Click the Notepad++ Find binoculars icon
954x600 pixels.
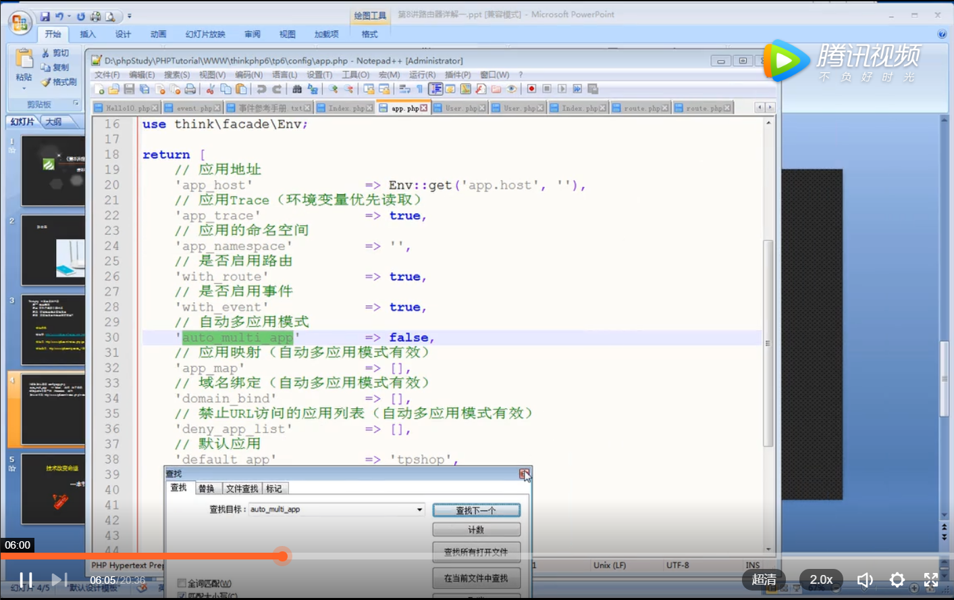(x=296, y=89)
